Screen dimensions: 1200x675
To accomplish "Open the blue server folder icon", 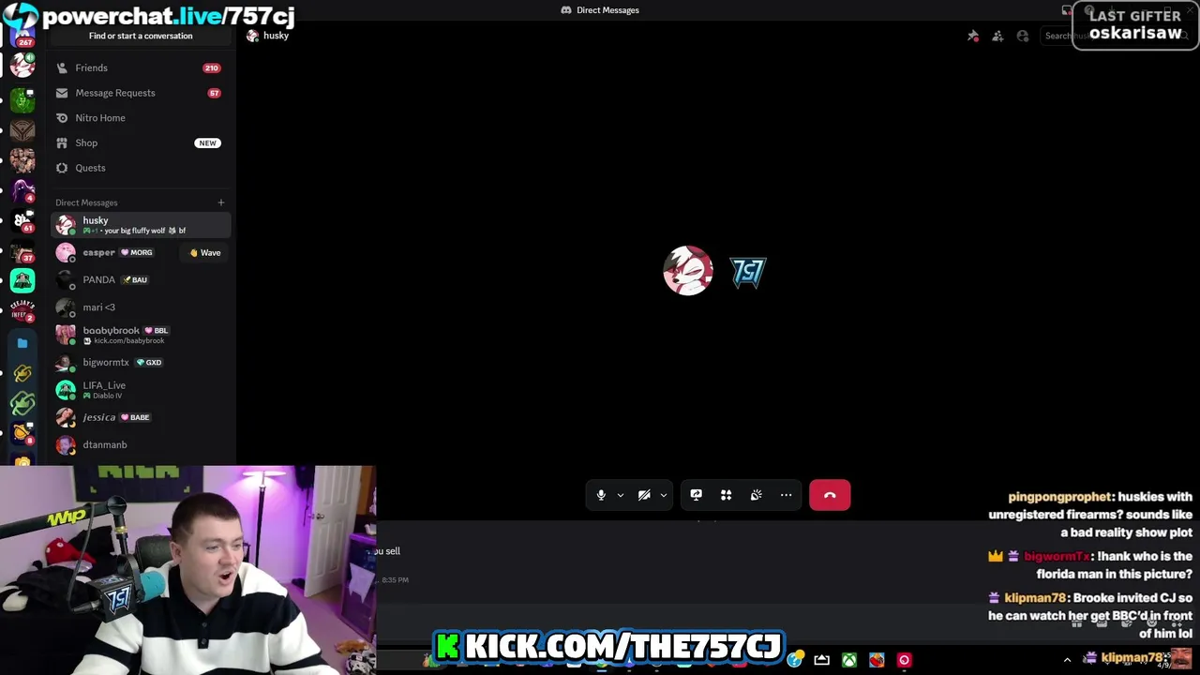I will coord(22,343).
